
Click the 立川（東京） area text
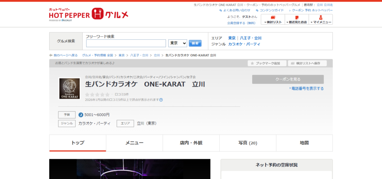tap(147, 124)
